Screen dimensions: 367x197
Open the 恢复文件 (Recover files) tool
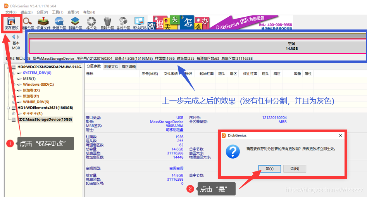coord(43,23)
